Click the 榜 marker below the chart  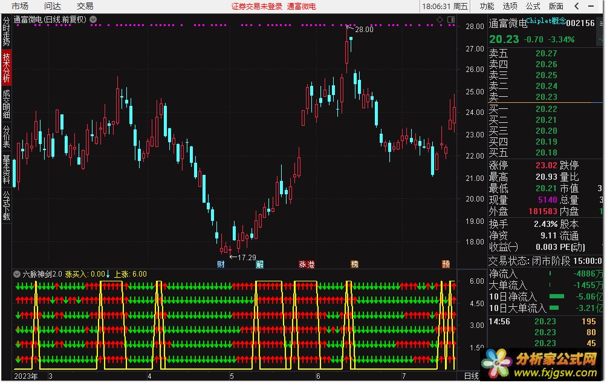pyautogui.click(x=355, y=264)
